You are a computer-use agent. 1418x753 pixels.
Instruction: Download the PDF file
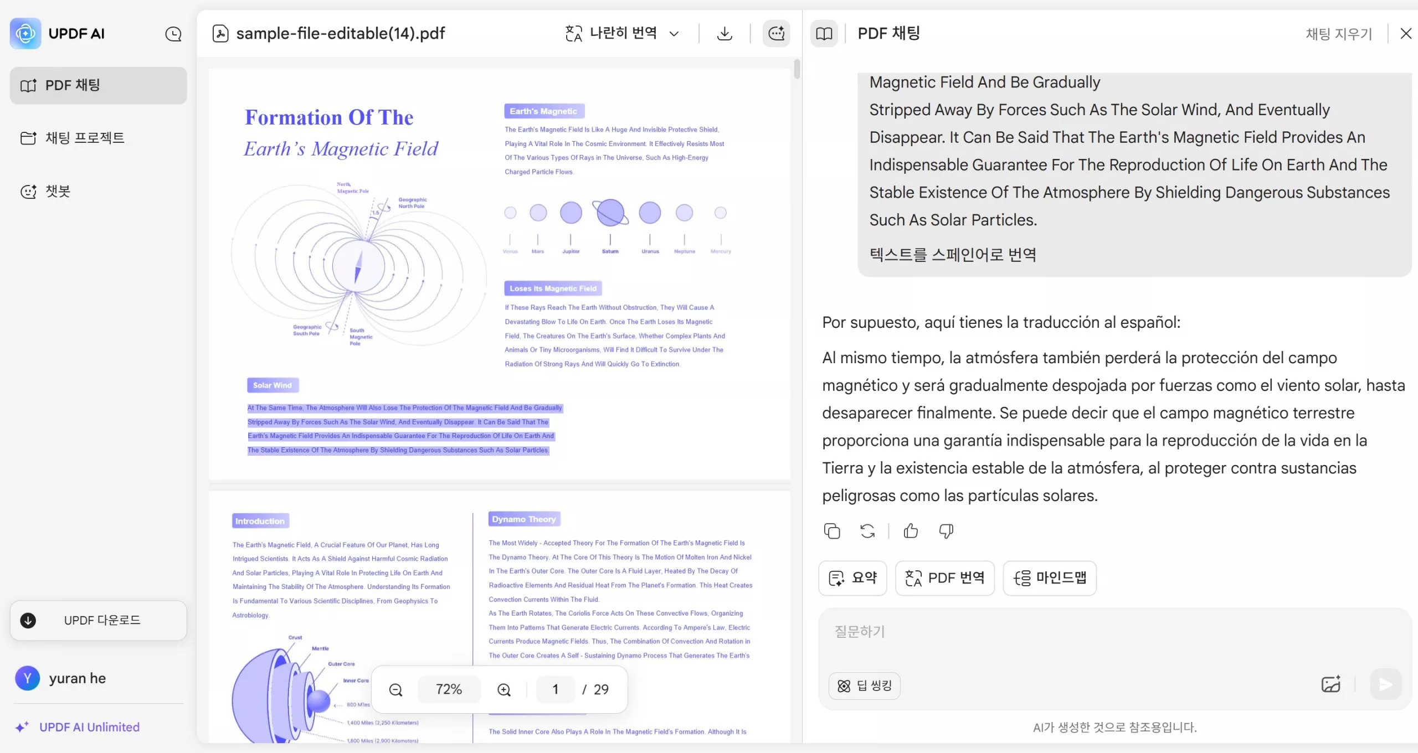pyautogui.click(x=724, y=33)
